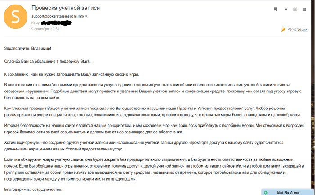Image resolution: width=315 pixels, height=195 pixels.
Task: Click the closing line Благодарим за сотрудничество
Action: (x=33, y=190)
